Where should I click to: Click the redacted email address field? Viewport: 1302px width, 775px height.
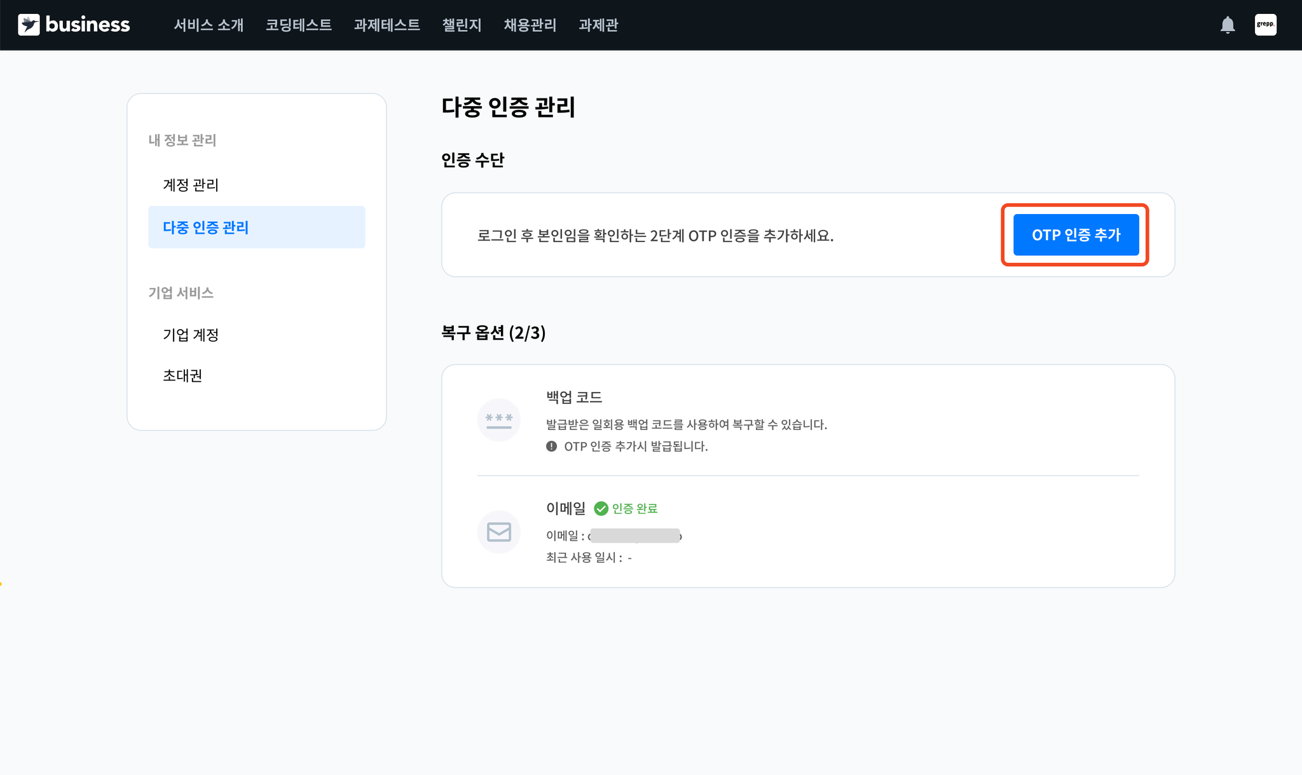tap(634, 536)
